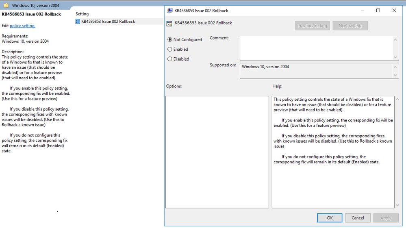Viewport: 406px width, 228px height.
Task: Select the Enabled radio option
Action: click(x=170, y=49)
